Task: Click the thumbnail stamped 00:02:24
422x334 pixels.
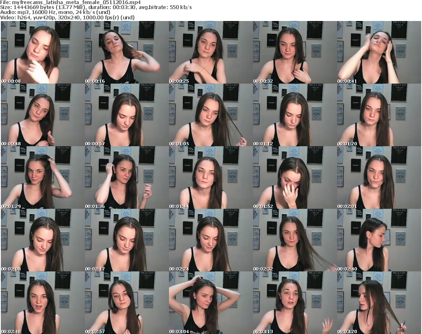Action: pyautogui.click(x=211, y=240)
